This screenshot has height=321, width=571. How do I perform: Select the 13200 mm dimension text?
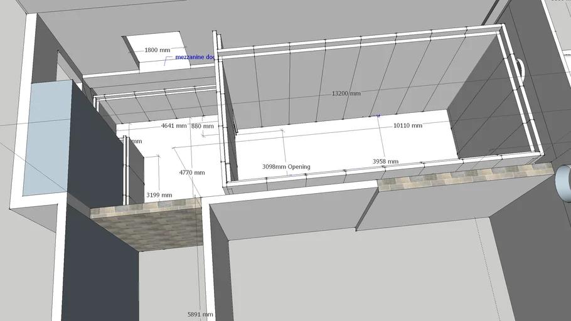346,93
